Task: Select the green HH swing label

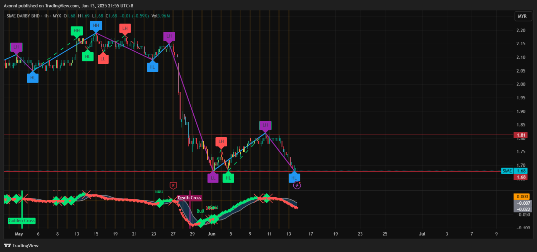Action: (77, 31)
